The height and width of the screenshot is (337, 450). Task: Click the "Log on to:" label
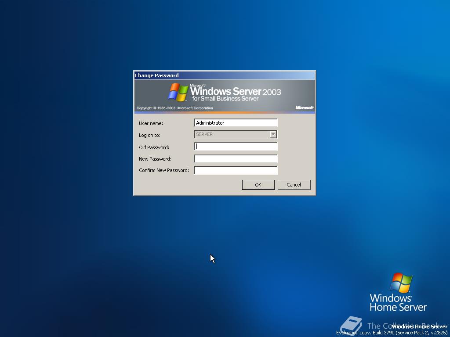(x=149, y=135)
